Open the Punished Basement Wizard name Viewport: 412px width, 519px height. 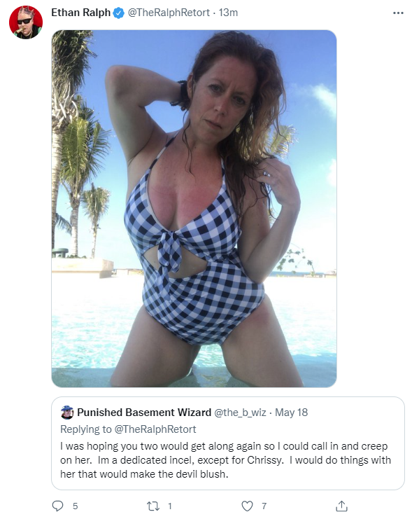144,413
